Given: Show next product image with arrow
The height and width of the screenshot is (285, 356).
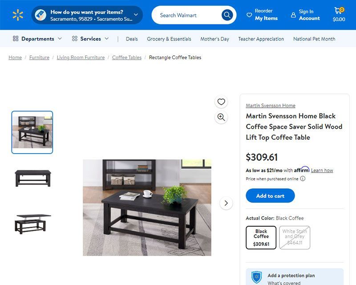Looking at the screenshot, I should tap(226, 203).
